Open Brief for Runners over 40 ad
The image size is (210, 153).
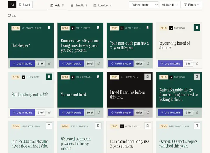pos(90,63)
